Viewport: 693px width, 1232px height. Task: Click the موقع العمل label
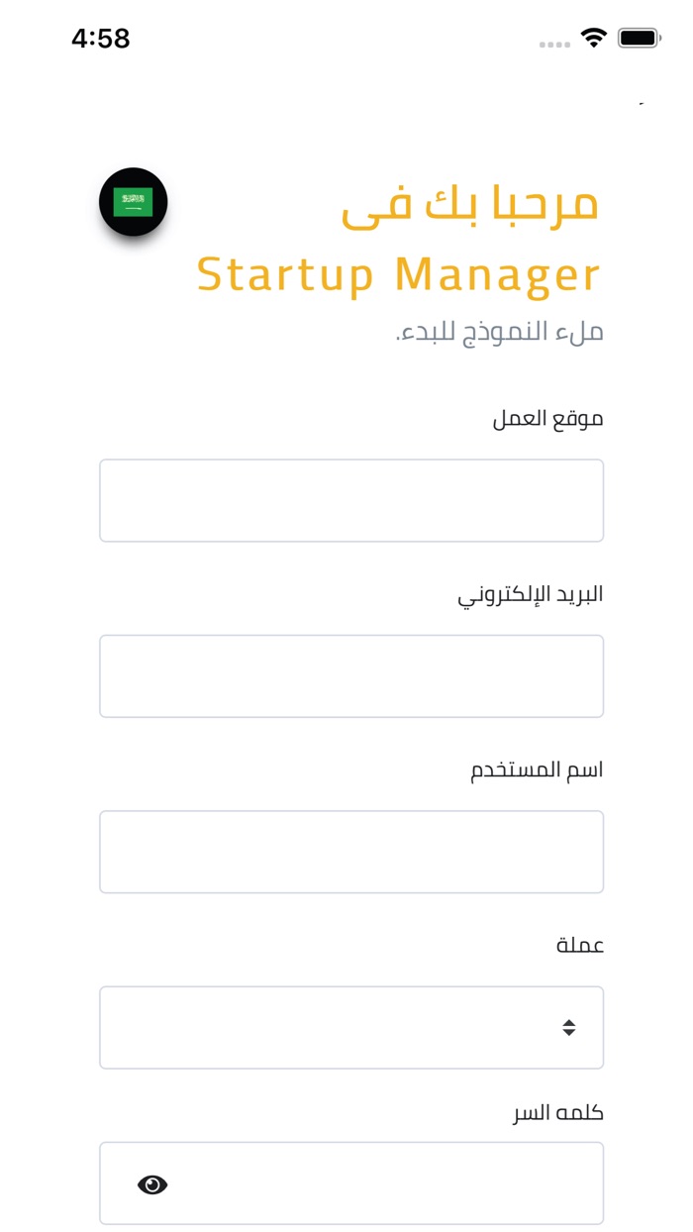point(547,417)
